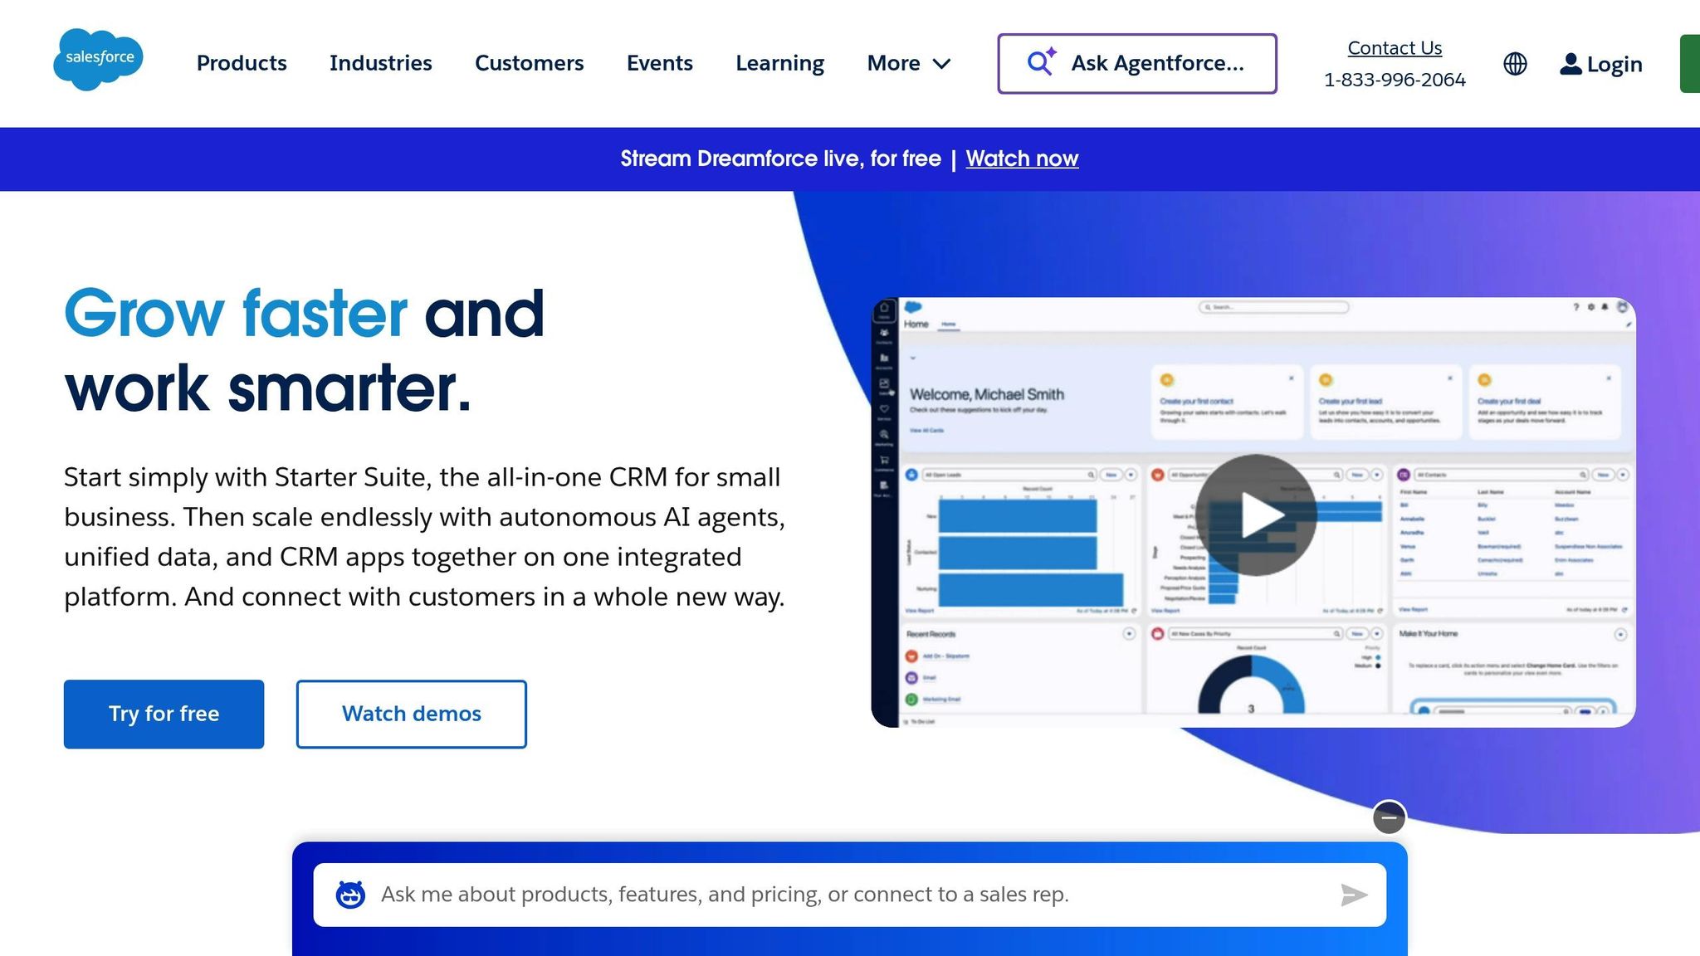
Task: Click the Login person icon
Action: (x=1570, y=64)
